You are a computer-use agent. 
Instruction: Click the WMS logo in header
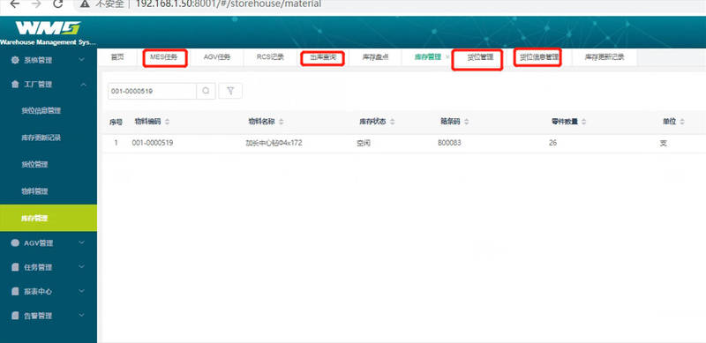point(48,29)
